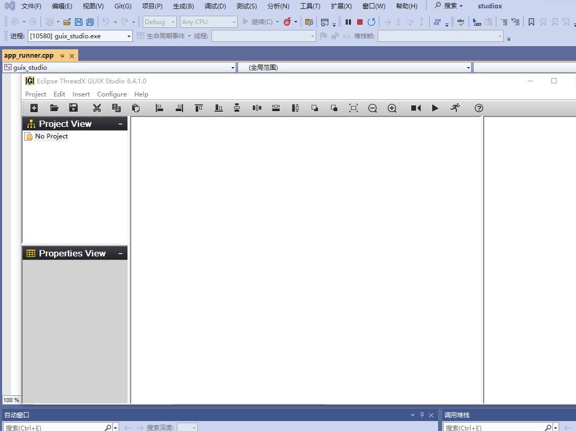
Task: Copy widget icon in GUIX Studio toolbar
Action: pos(116,108)
